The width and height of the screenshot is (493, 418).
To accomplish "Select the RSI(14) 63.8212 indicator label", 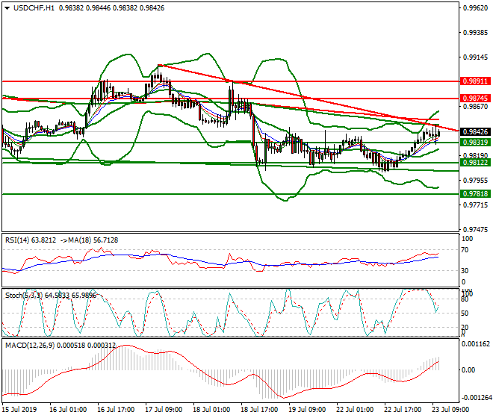I will [31, 240].
